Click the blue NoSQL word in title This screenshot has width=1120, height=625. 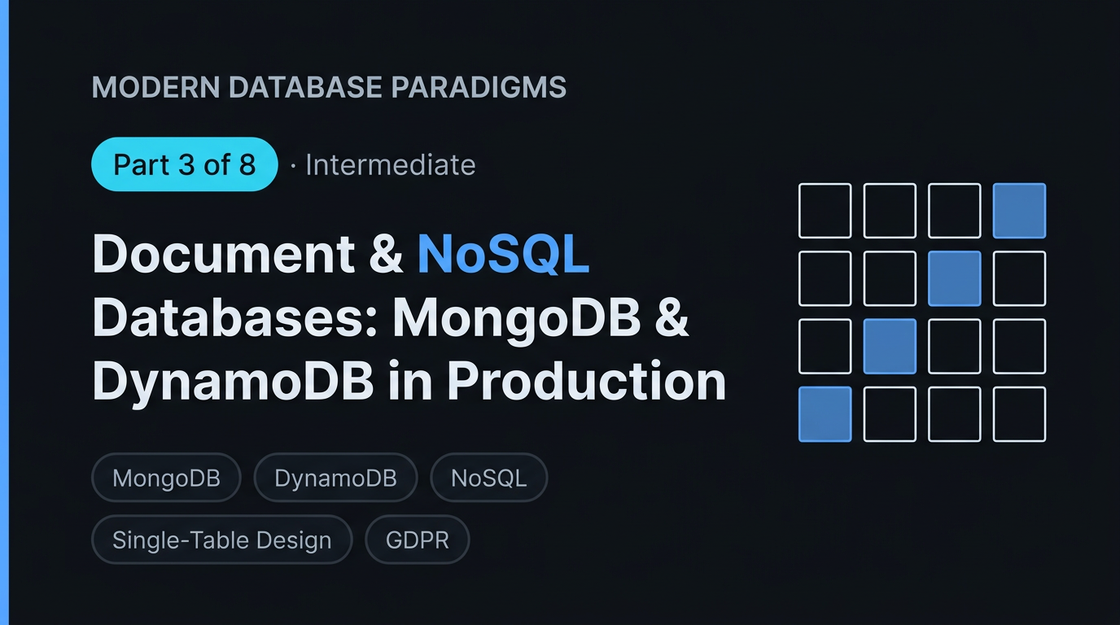503,255
